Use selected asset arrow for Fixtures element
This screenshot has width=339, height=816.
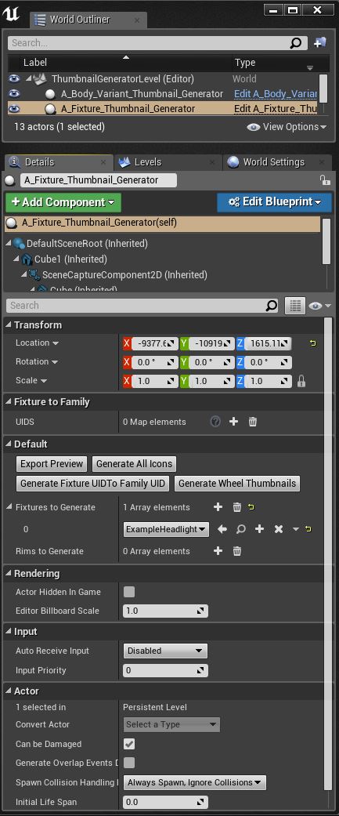(x=222, y=529)
